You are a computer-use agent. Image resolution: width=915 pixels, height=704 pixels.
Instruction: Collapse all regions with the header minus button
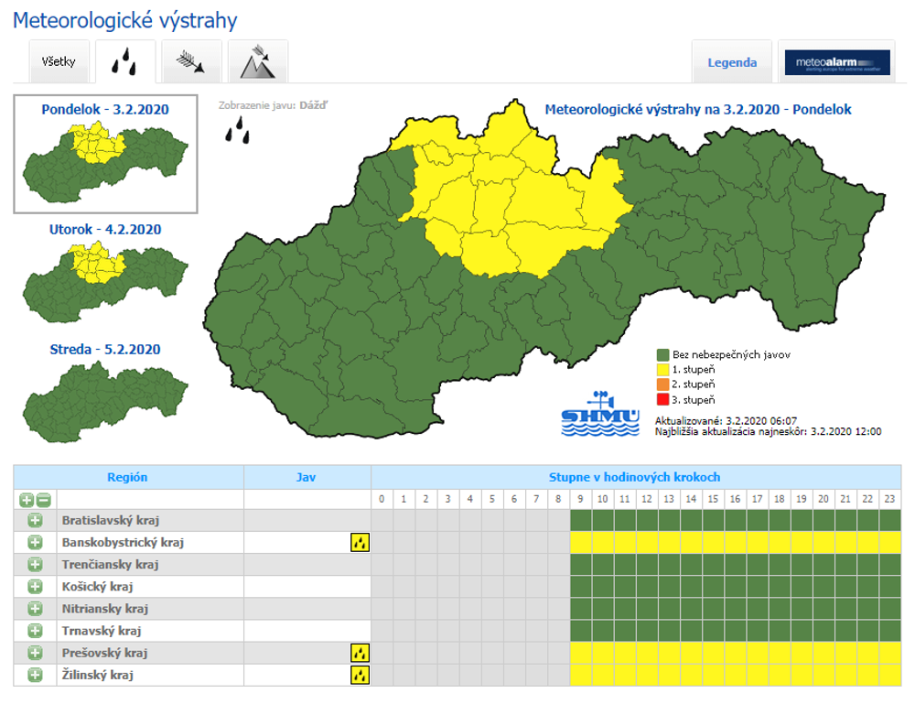[43, 500]
